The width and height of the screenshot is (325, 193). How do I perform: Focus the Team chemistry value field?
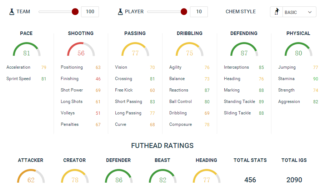[90, 12]
